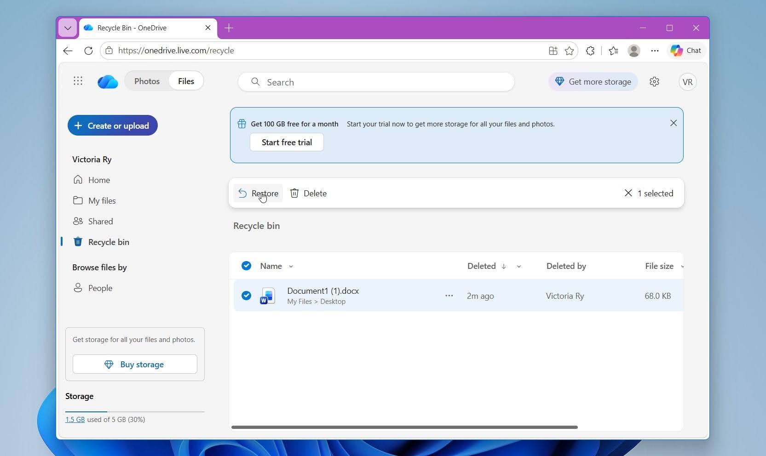
Task: Open My files in sidebar
Action: [x=94, y=200]
